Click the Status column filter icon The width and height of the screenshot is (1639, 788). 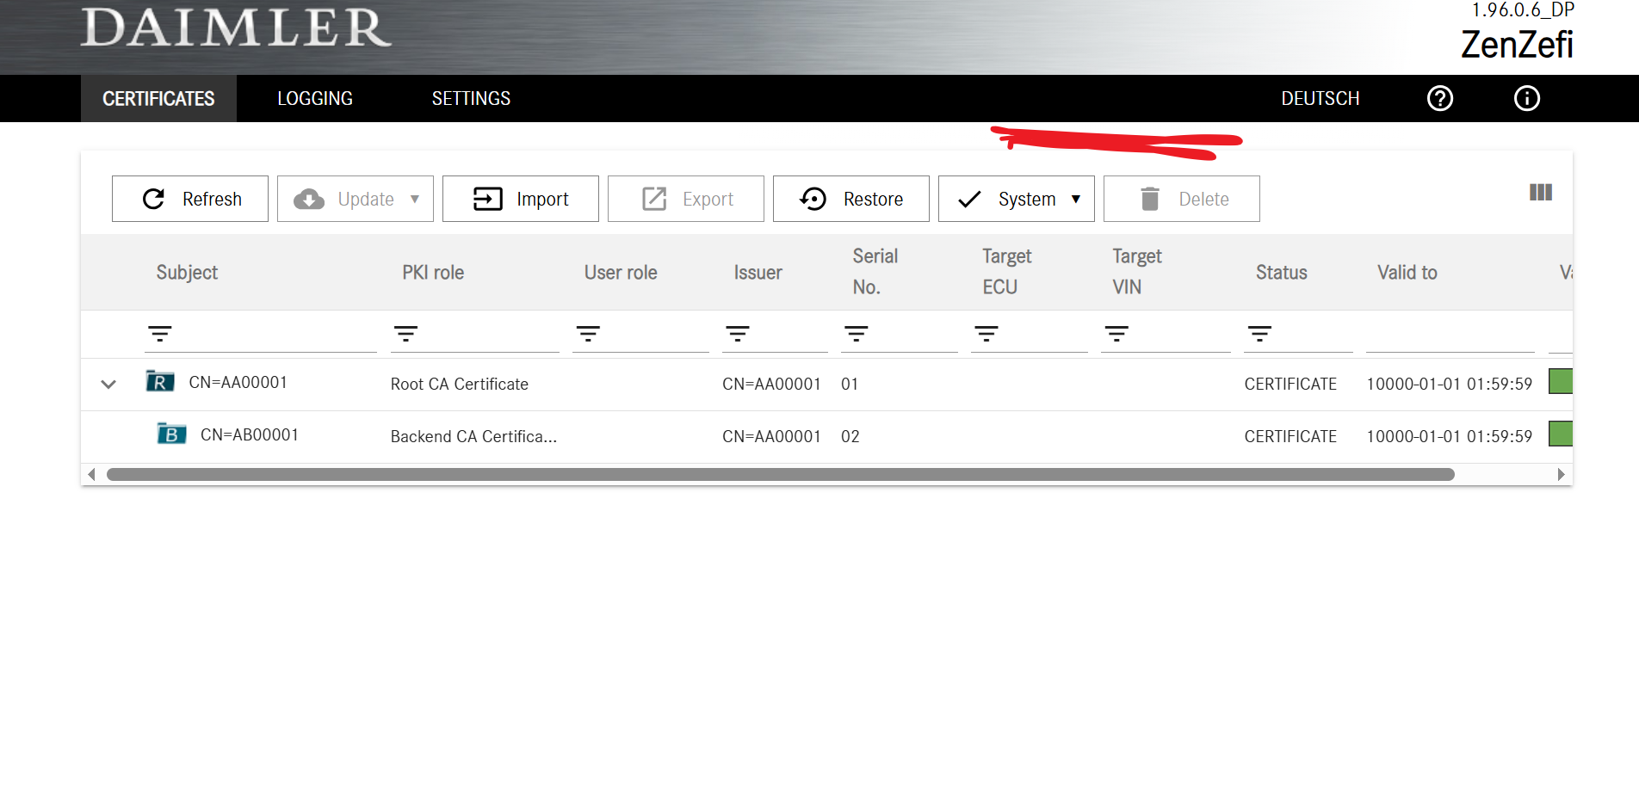1259,334
